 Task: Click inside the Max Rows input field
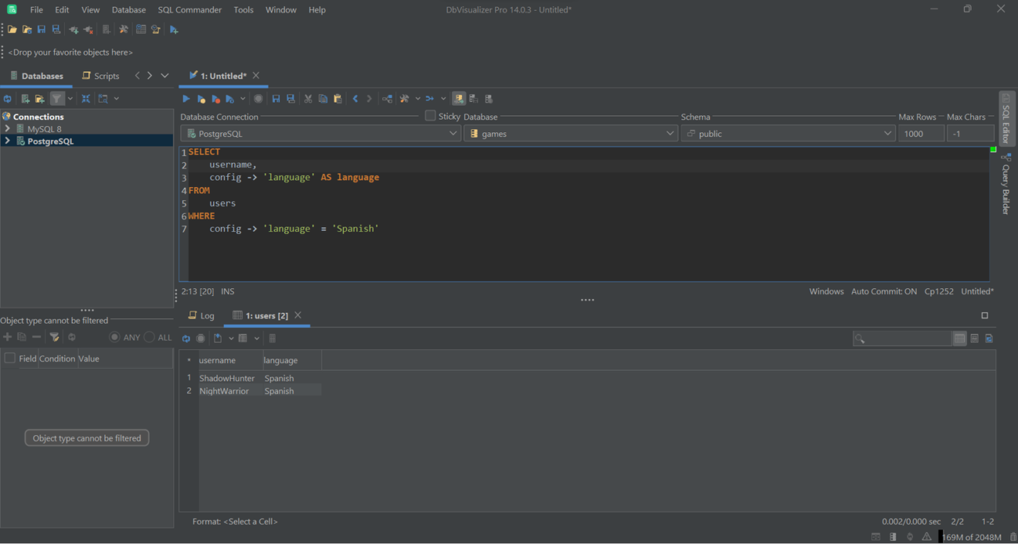point(921,133)
